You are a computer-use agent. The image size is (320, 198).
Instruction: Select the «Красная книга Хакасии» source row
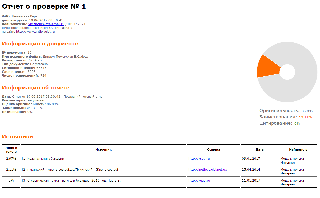point(43,159)
